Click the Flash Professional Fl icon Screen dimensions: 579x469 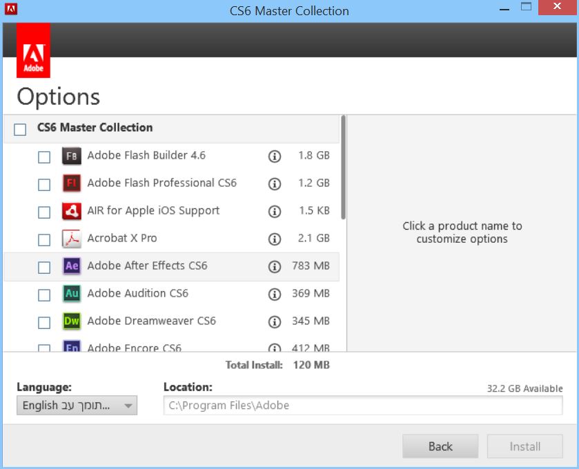click(72, 183)
